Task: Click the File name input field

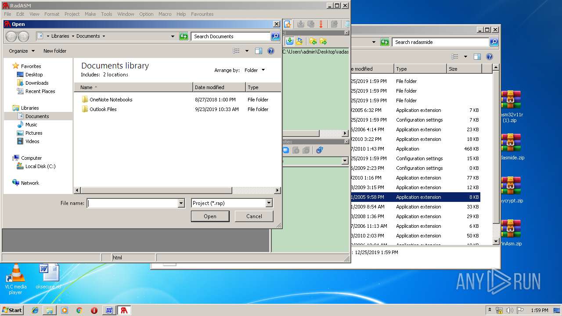Action: pos(133,203)
